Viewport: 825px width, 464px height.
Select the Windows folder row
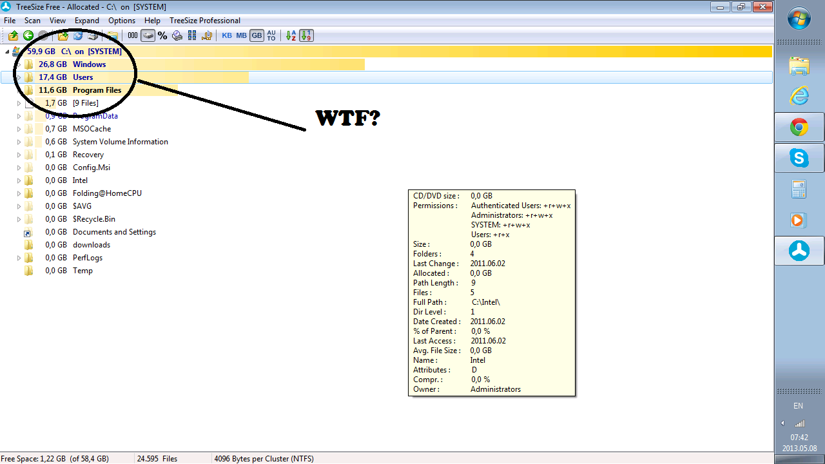point(387,64)
